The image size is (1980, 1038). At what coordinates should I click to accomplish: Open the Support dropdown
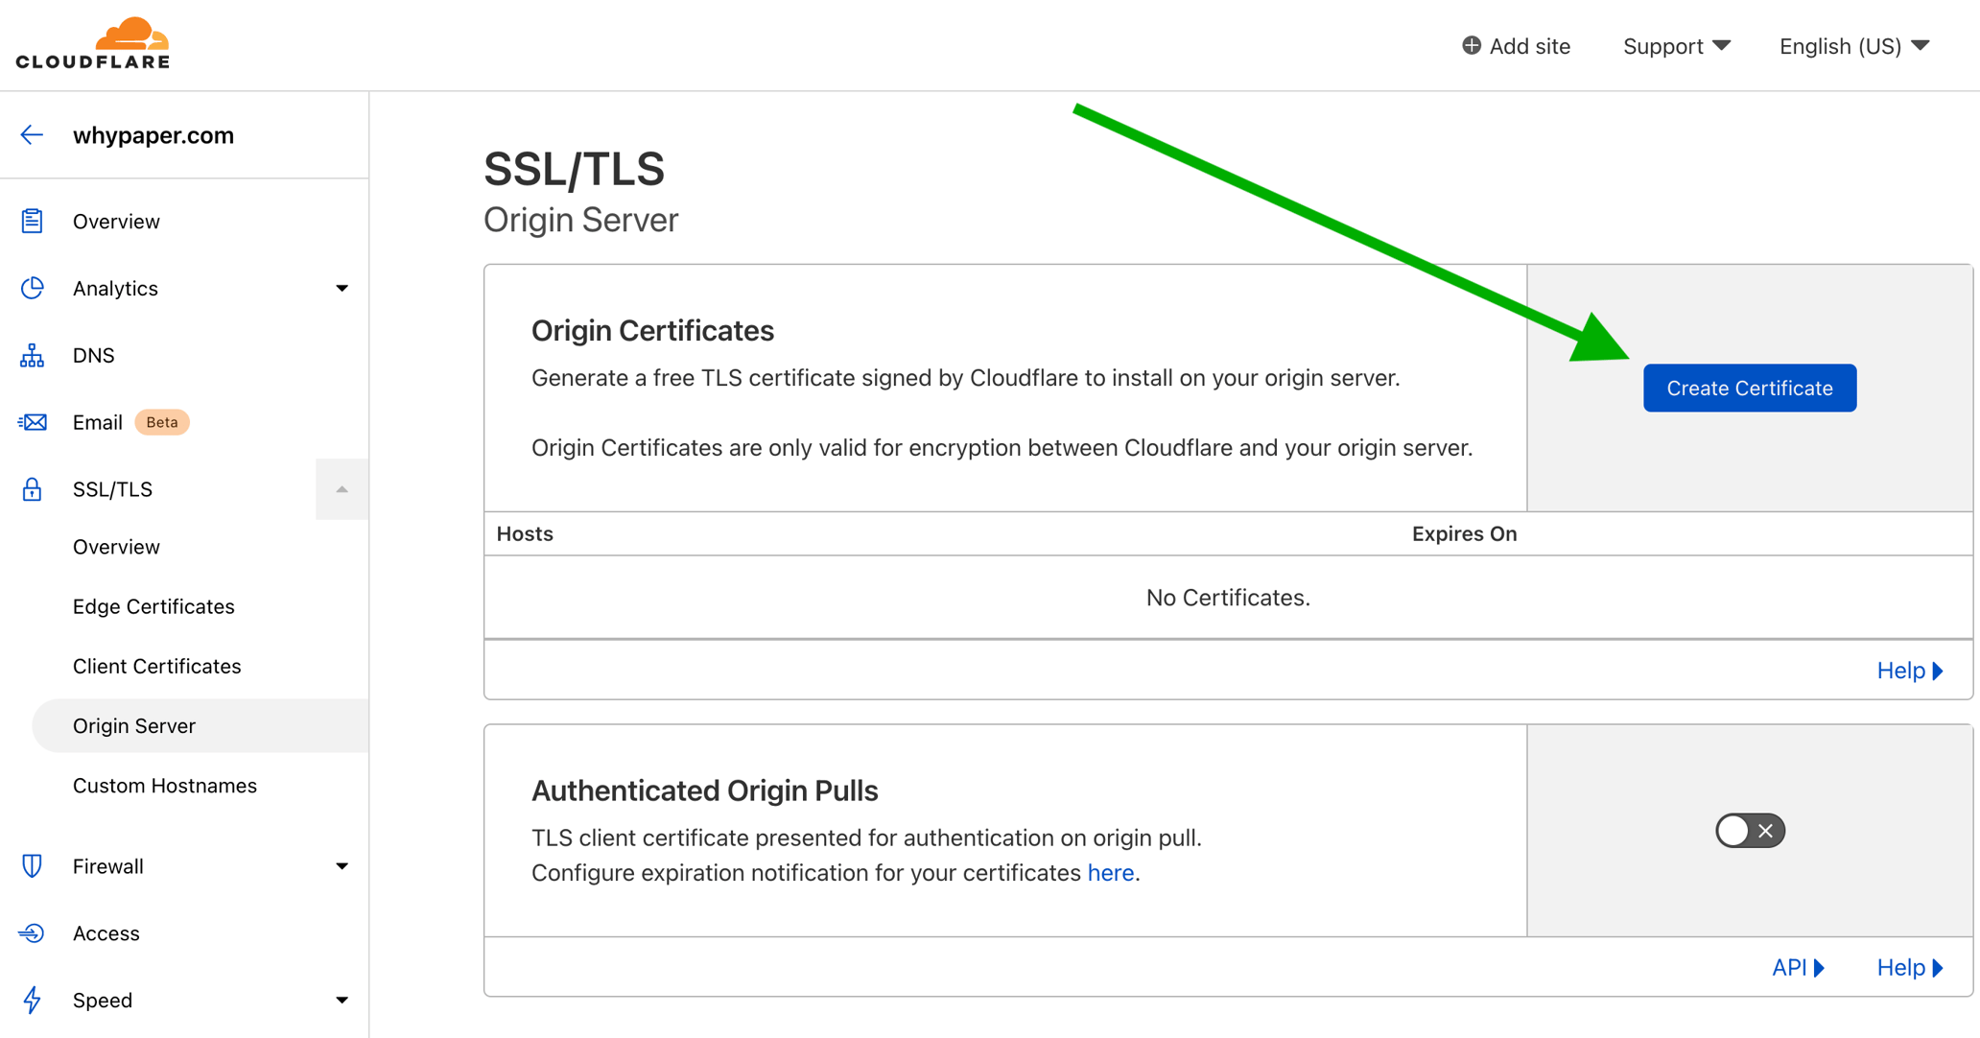[1677, 45]
